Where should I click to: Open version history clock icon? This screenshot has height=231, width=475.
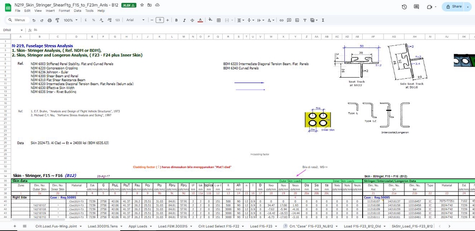point(404,6)
